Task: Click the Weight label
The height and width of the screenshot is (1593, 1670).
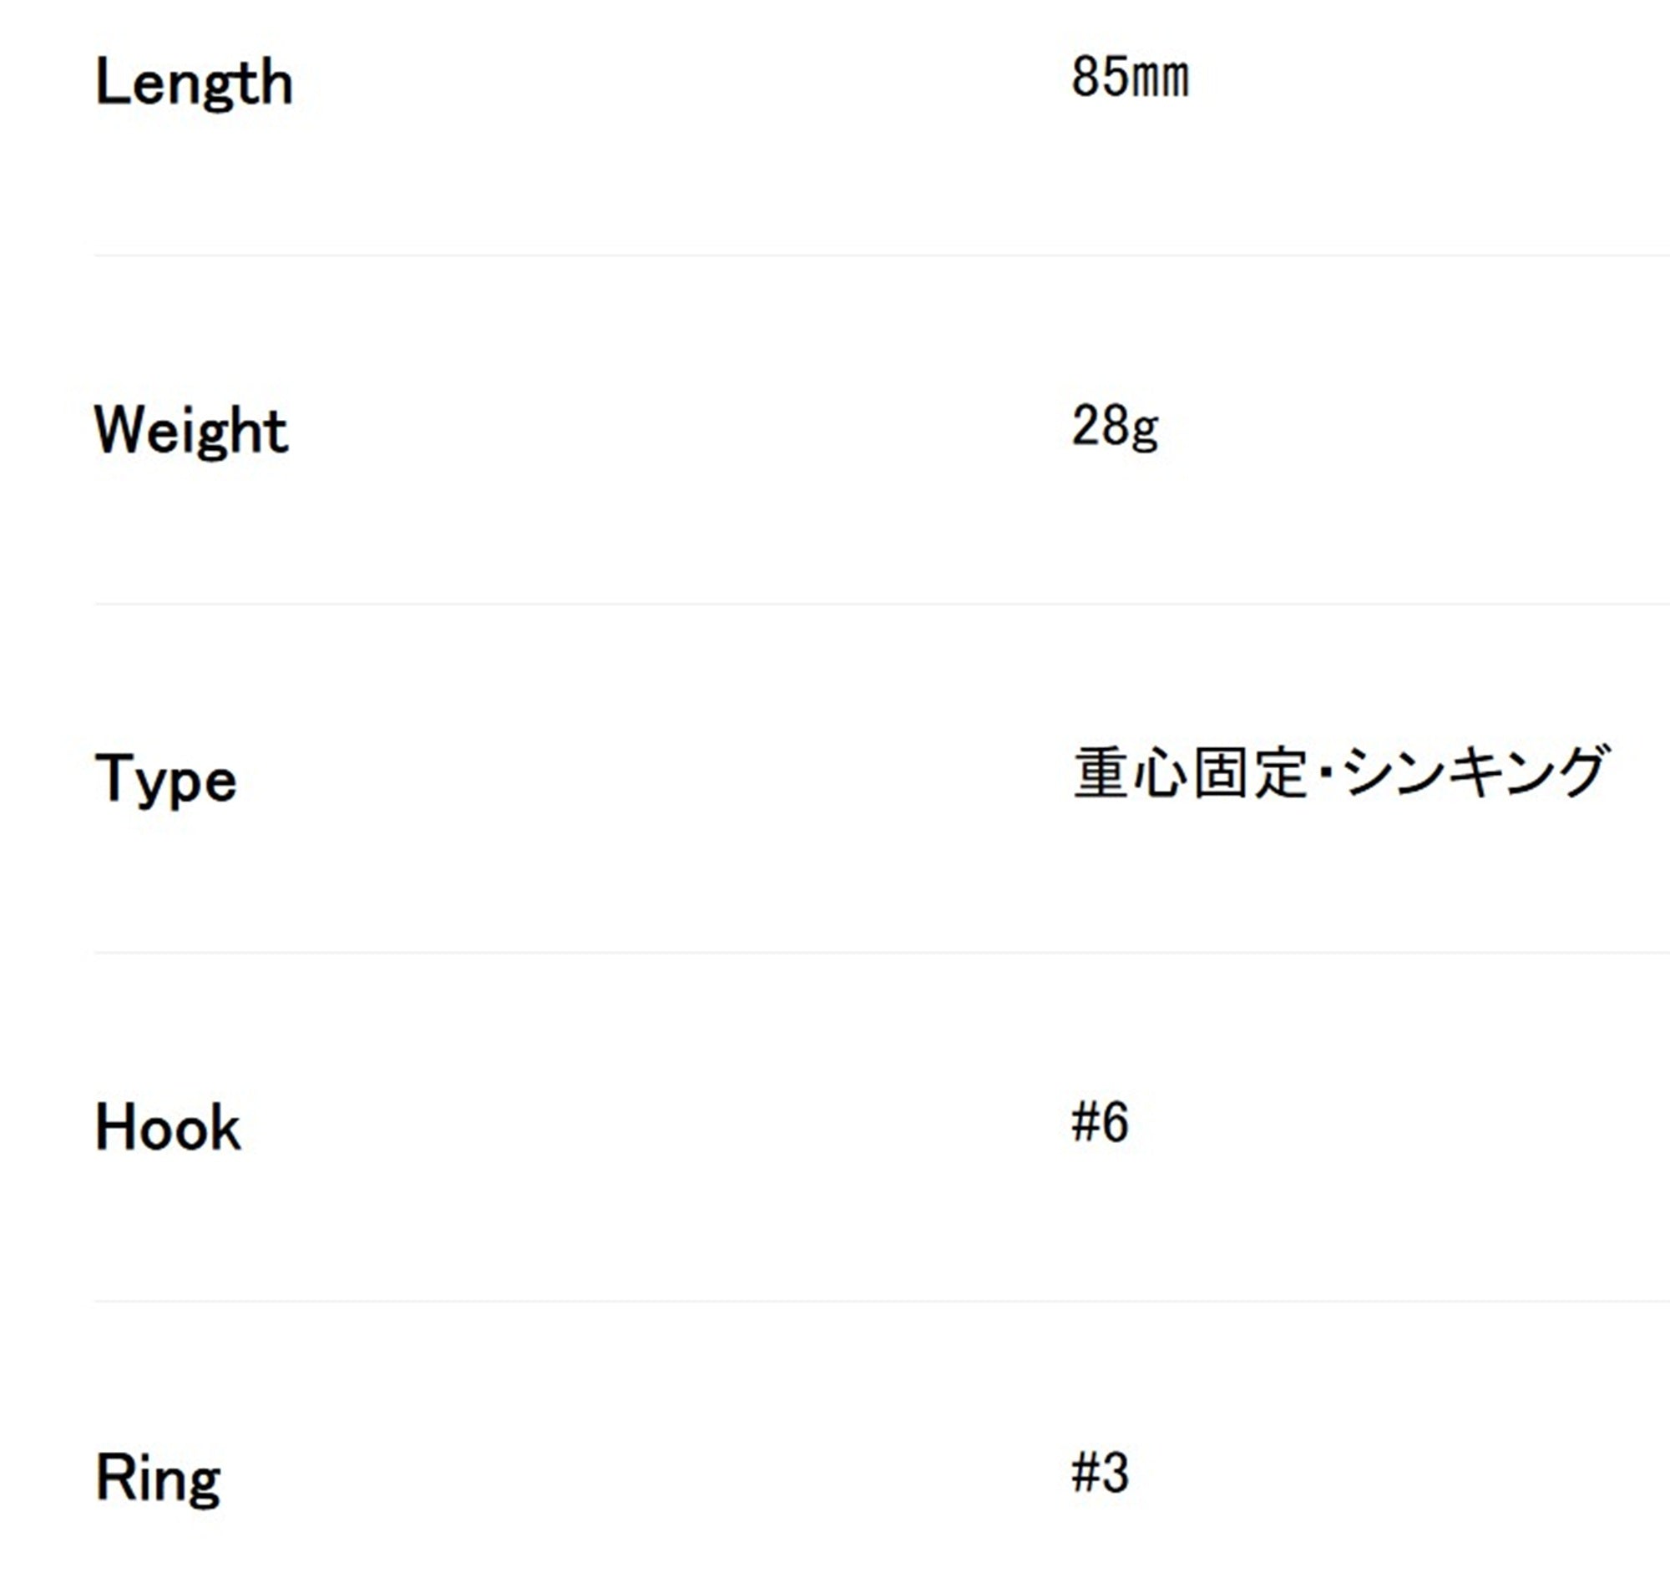Action: pyautogui.click(x=191, y=432)
